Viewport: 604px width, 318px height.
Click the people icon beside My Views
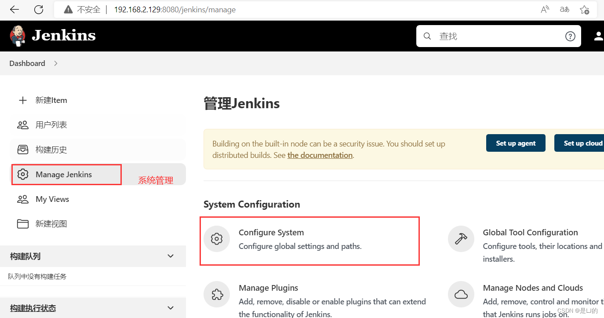(23, 199)
